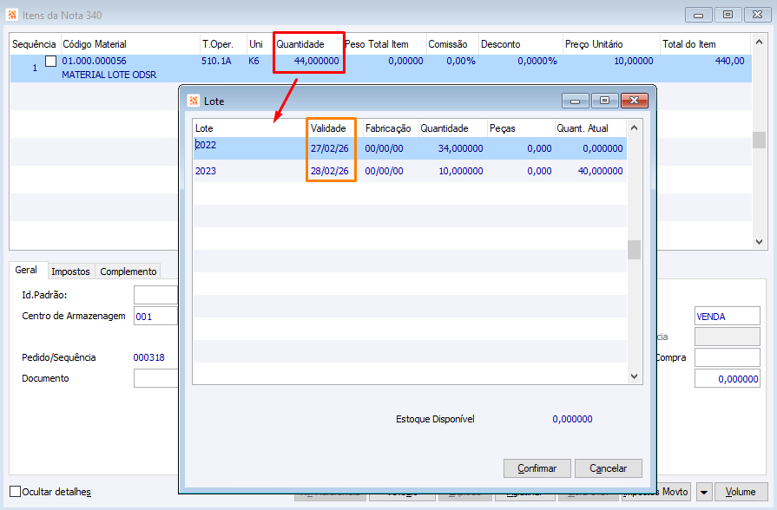Image resolution: width=777 pixels, height=510 pixels.
Task: Click up arrow of Lote grid scrollbar
Action: (634, 127)
